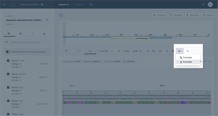Open the shopping cart icon
This screenshot has width=218, height=116.
pyautogui.click(x=203, y=4)
